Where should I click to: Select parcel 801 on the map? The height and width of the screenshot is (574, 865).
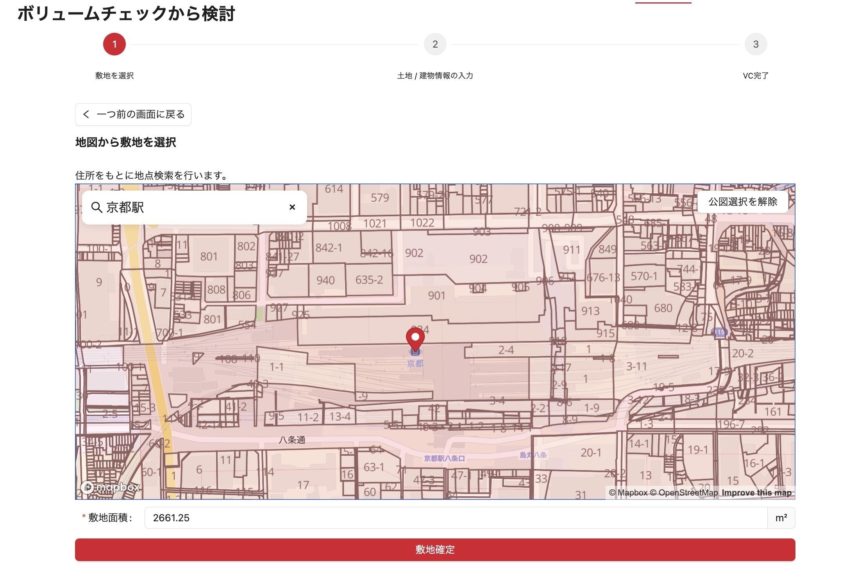point(209,257)
